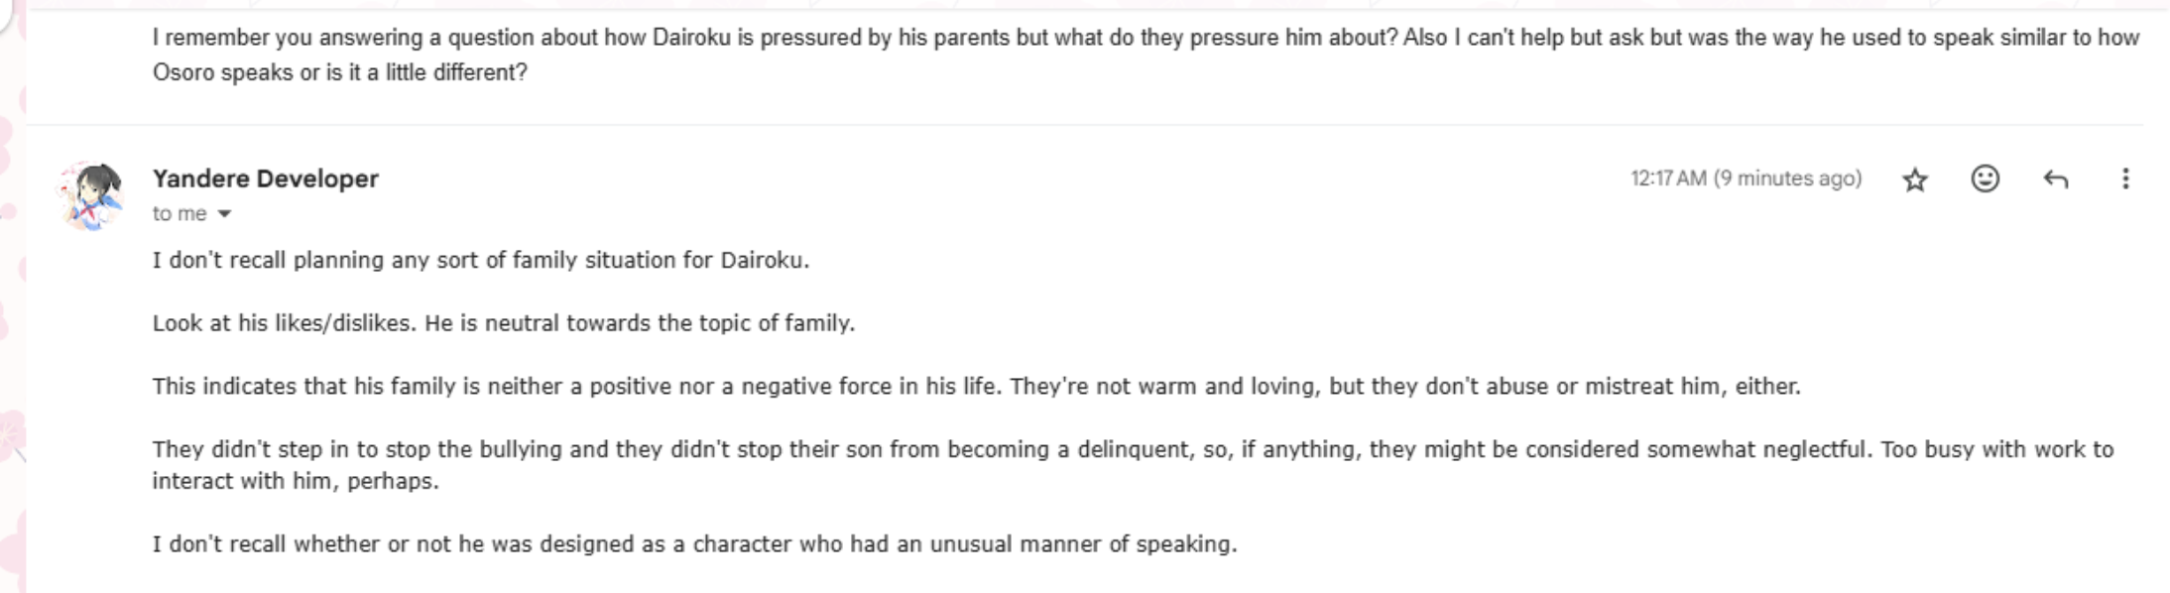
Task: Click the sentence about likes/dislikes
Action: pos(503,323)
